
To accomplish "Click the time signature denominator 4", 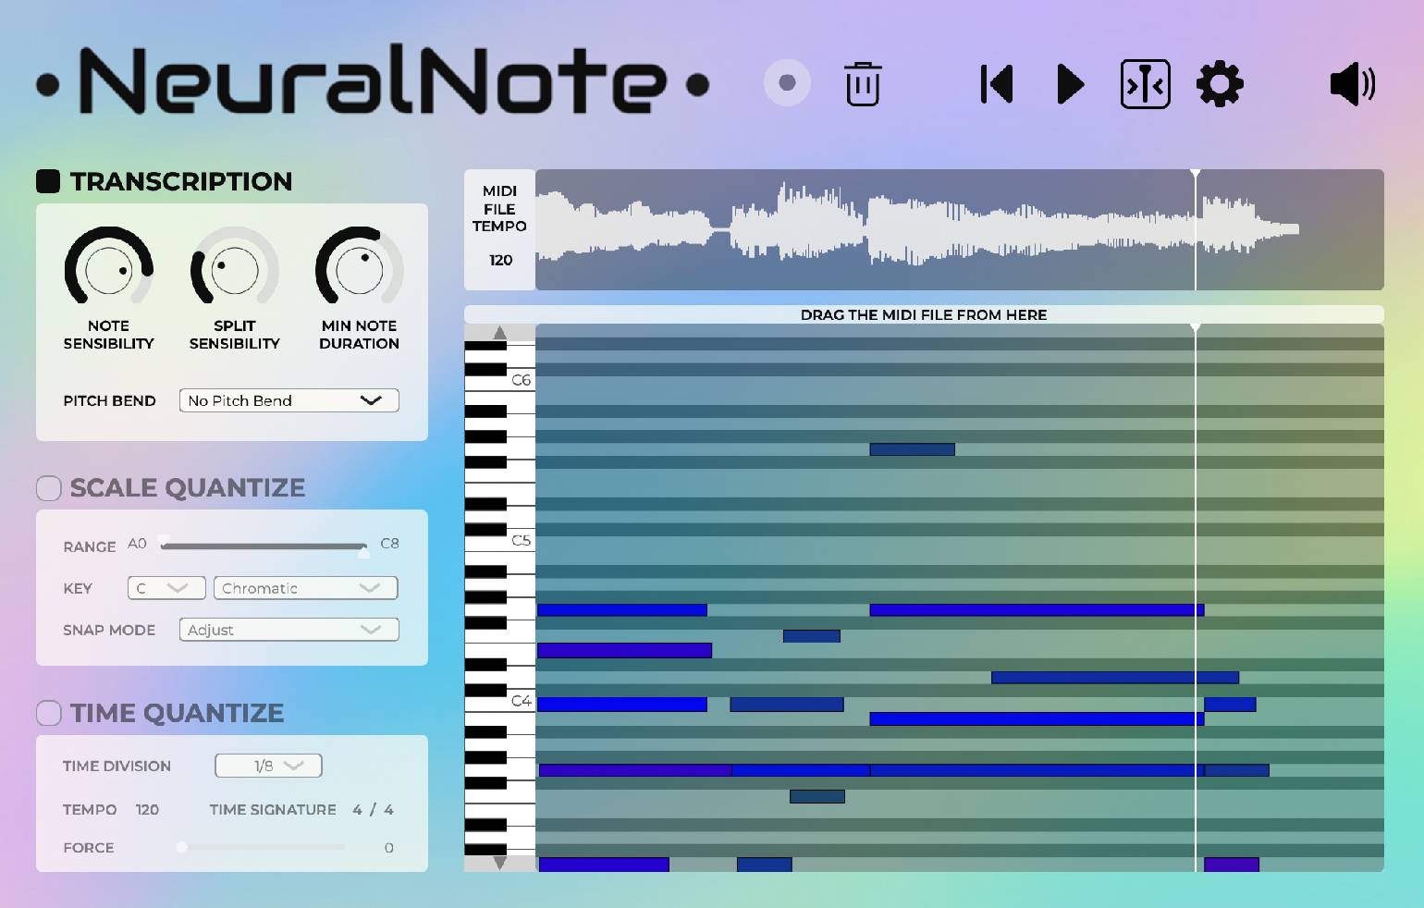I will pyautogui.click(x=388, y=809).
